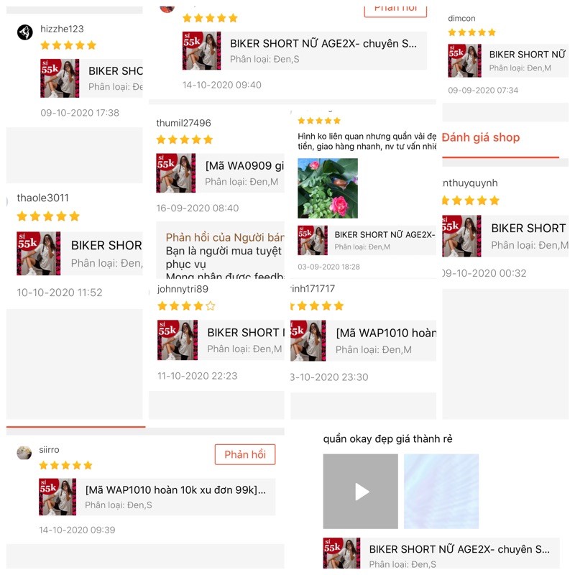Open thaole3011's reviewer name
Image resolution: width=575 pixels, height=575 pixels.
pos(42,198)
